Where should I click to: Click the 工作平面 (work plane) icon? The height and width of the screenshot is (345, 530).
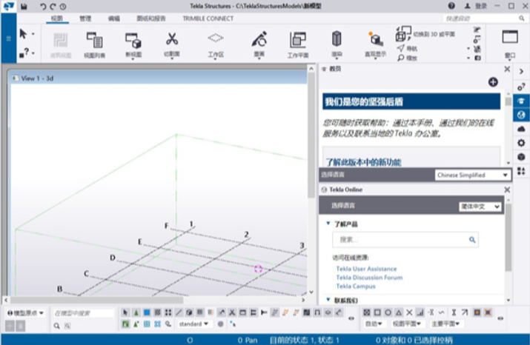pyautogui.click(x=297, y=42)
